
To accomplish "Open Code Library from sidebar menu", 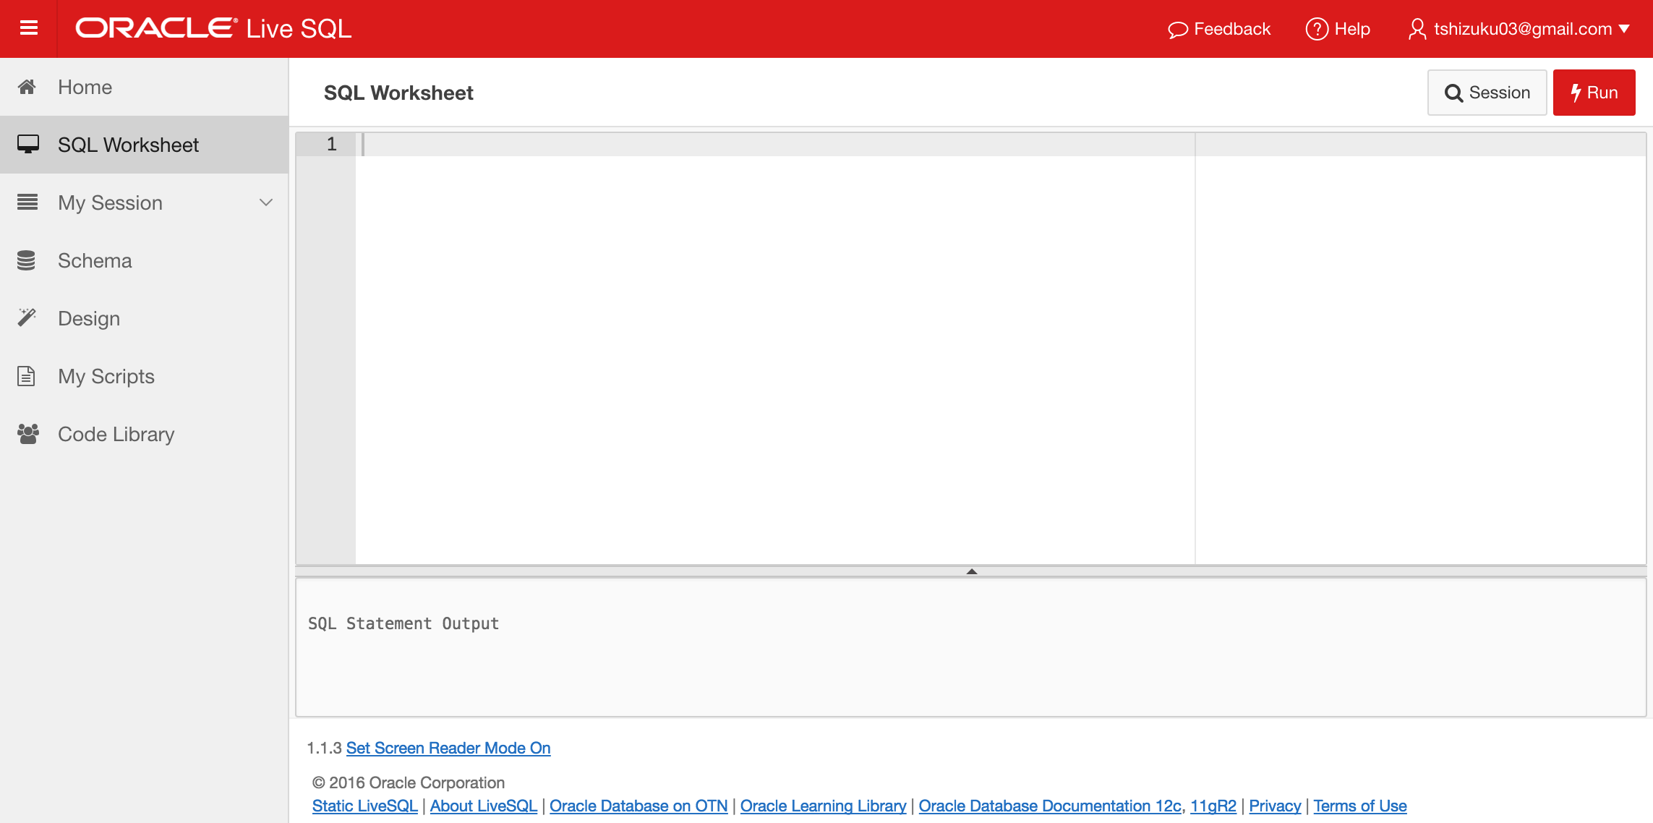I will coord(116,433).
